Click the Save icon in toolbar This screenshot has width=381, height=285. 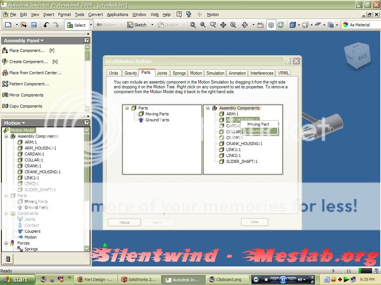[x=34, y=25]
